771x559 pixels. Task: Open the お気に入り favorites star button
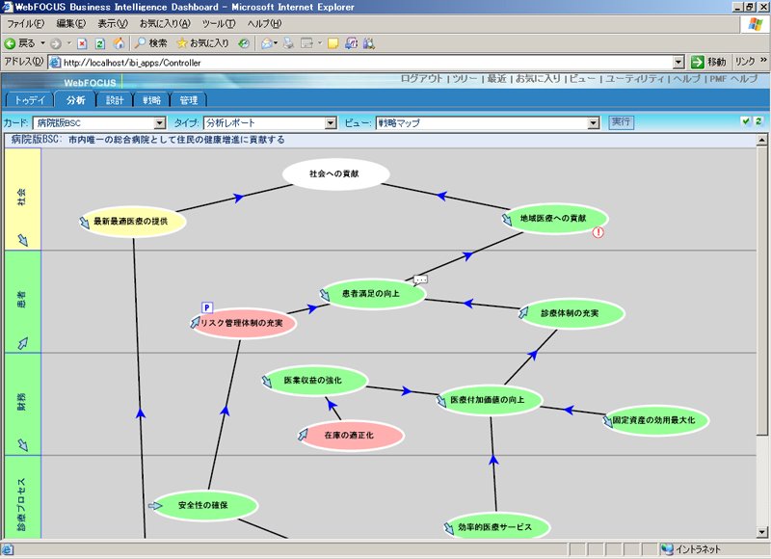202,43
